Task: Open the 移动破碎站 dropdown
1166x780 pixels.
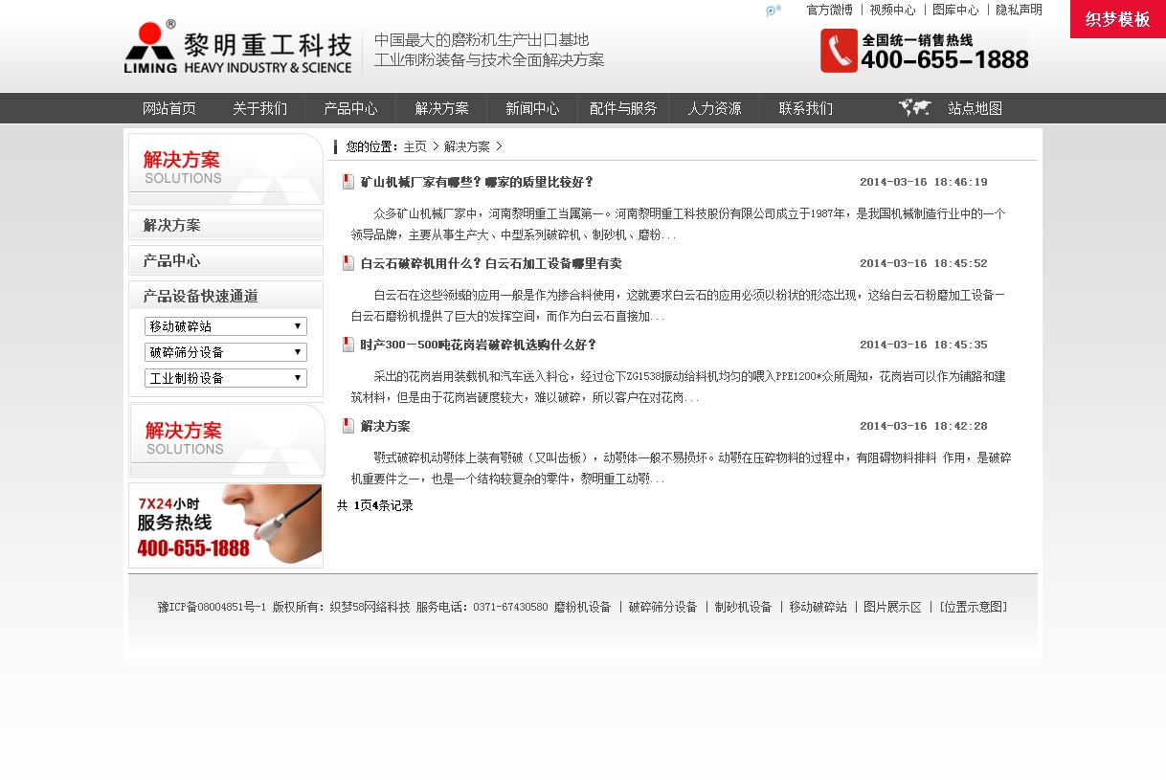Action: point(226,326)
